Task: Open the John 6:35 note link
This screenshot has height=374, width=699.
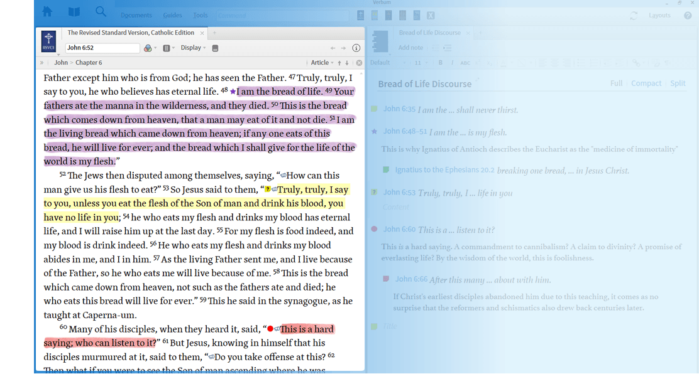Action: click(399, 109)
